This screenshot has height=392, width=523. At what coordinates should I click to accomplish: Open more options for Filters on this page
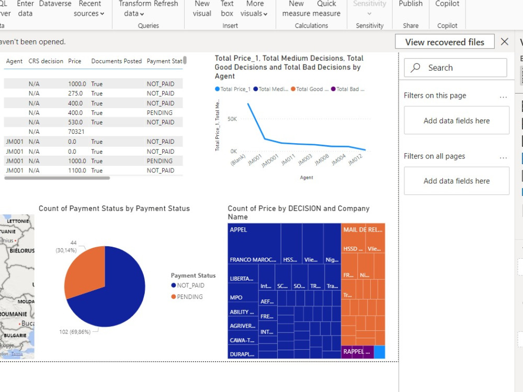tap(503, 97)
